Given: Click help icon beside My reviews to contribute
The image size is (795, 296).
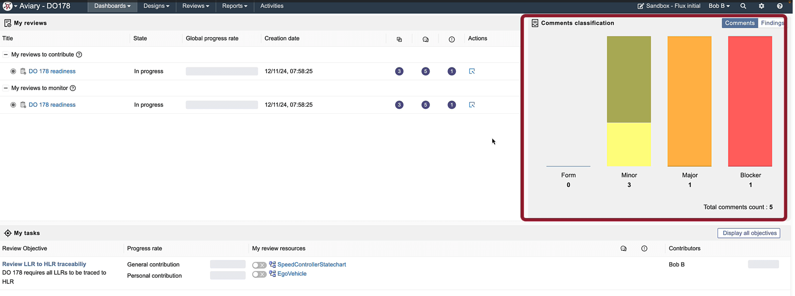Looking at the screenshot, I should coord(79,55).
